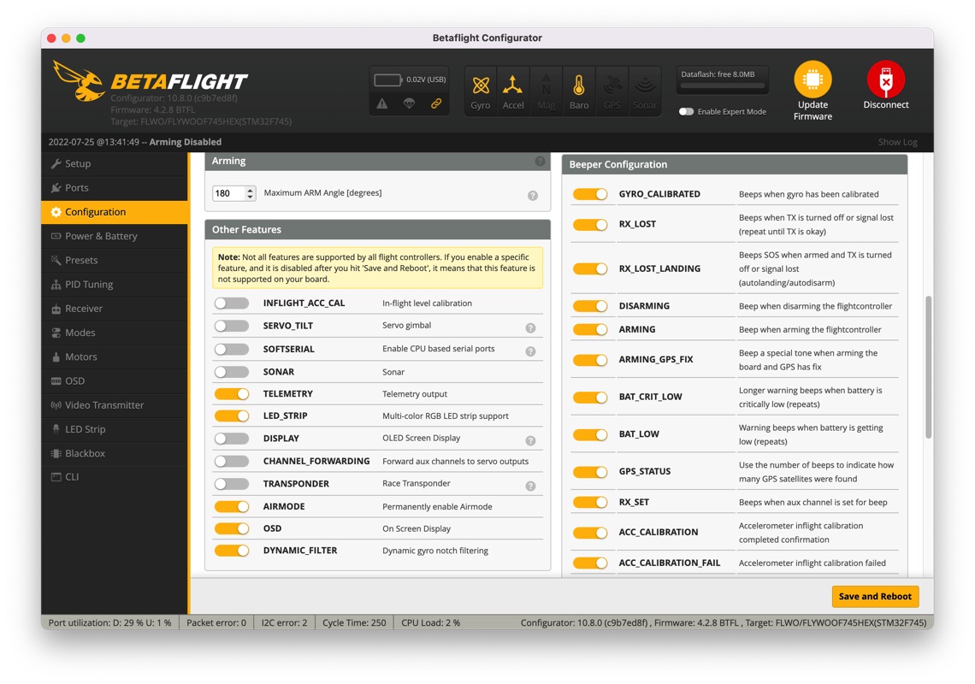Open the Power & Battery tab
This screenshot has height=684, width=975.
(x=115, y=236)
